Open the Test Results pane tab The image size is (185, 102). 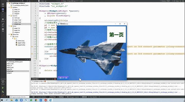93,97
